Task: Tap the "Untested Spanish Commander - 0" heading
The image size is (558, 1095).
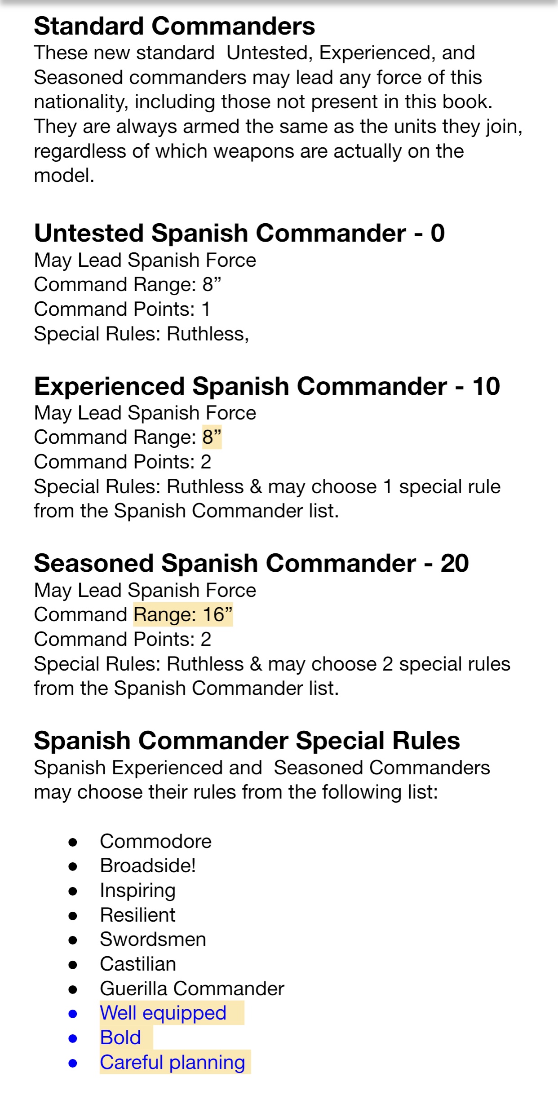Action: 239,233
